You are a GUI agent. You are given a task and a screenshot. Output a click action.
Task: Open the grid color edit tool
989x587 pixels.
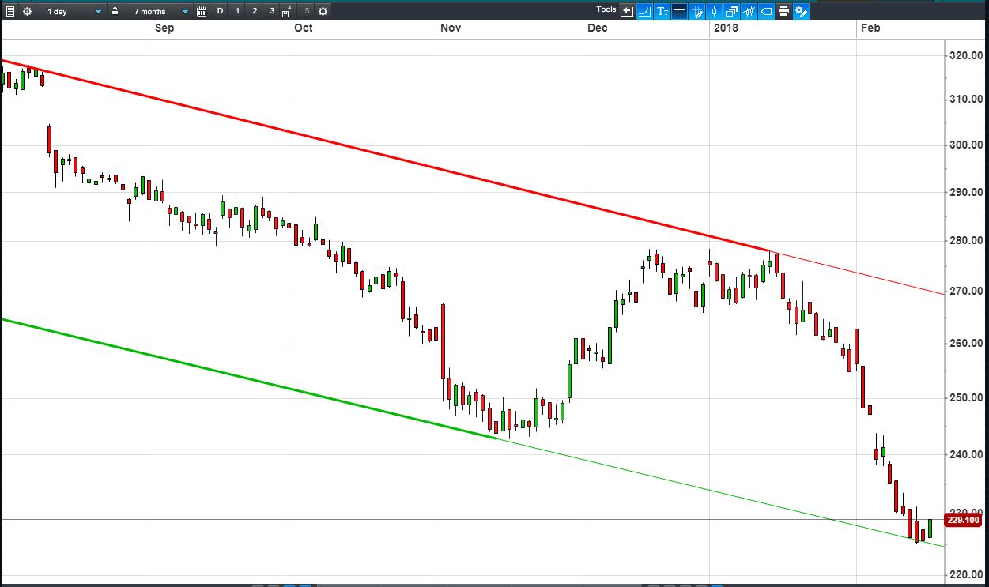tap(696, 11)
